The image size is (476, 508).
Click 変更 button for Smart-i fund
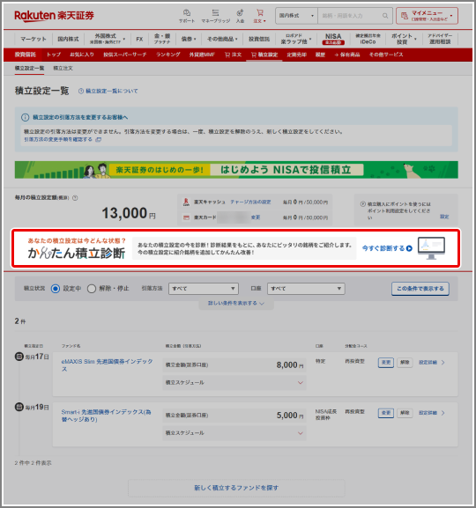386,413
